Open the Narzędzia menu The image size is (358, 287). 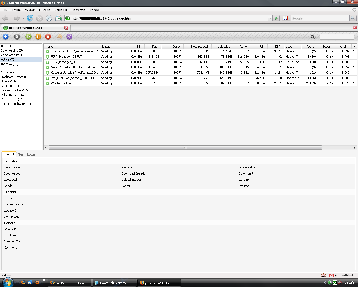78,10
